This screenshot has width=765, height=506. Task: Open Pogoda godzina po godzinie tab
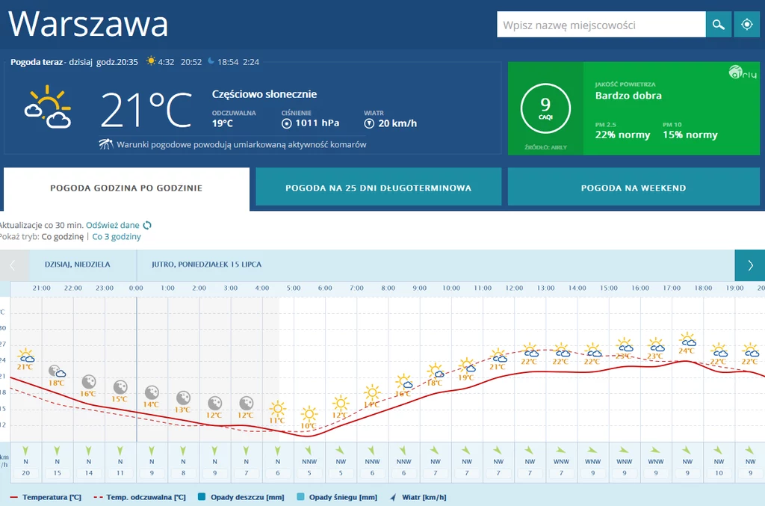(x=126, y=188)
